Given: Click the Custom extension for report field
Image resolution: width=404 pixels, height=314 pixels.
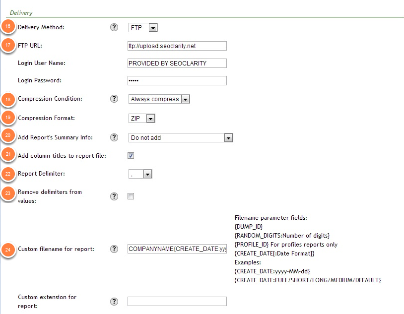Looking at the screenshot, I should [177, 302].
